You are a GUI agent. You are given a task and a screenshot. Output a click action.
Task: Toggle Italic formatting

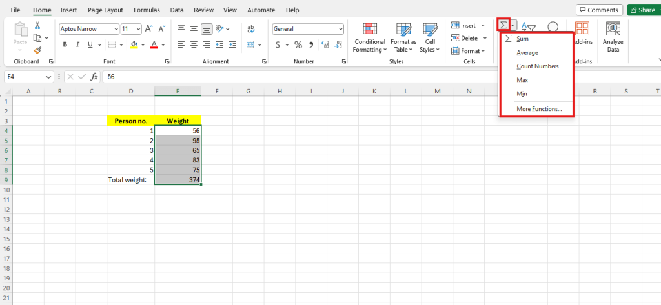[x=78, y=44]
